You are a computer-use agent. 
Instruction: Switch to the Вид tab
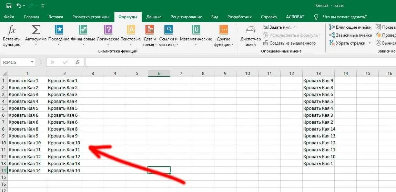pos(215,17)
